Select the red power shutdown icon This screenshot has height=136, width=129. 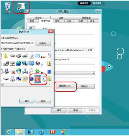pos(38,79)
